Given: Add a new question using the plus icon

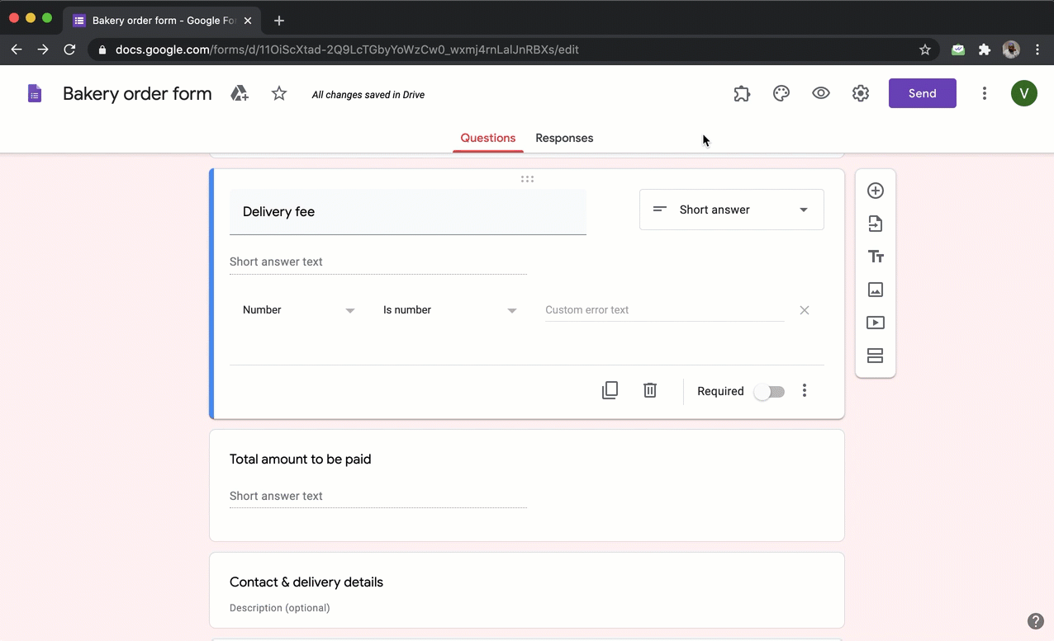Looking at the screenshot, I should 875,191.
